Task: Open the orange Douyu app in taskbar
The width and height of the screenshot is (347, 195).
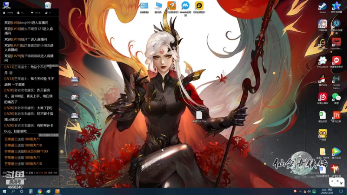Action: (x=57, y=192)
